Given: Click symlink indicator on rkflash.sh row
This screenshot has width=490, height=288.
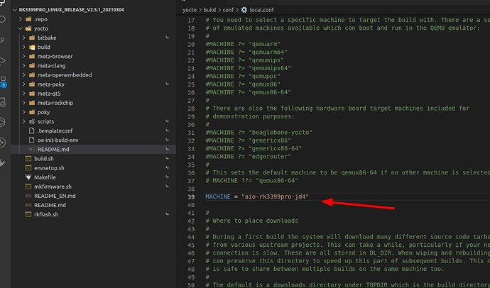Looking at the screenshot, I should [167, 214].
